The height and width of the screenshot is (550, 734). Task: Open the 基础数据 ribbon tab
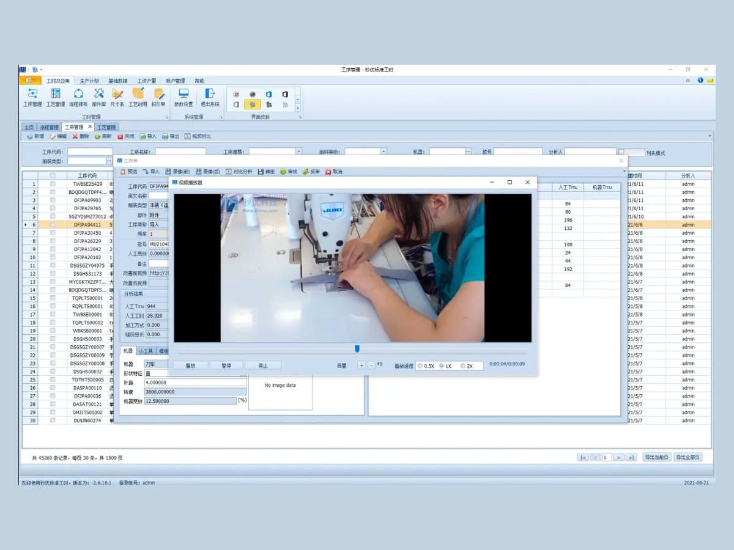pyautogui.click(x=117, y=81)
